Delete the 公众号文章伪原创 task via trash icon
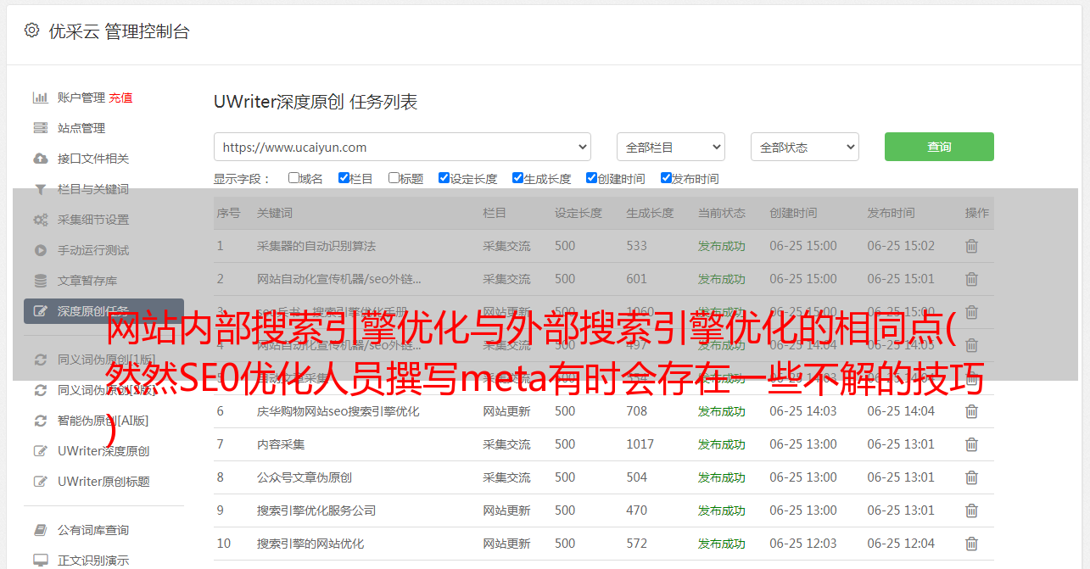Viewport: 1090px width, 569px height. (971, 477)
